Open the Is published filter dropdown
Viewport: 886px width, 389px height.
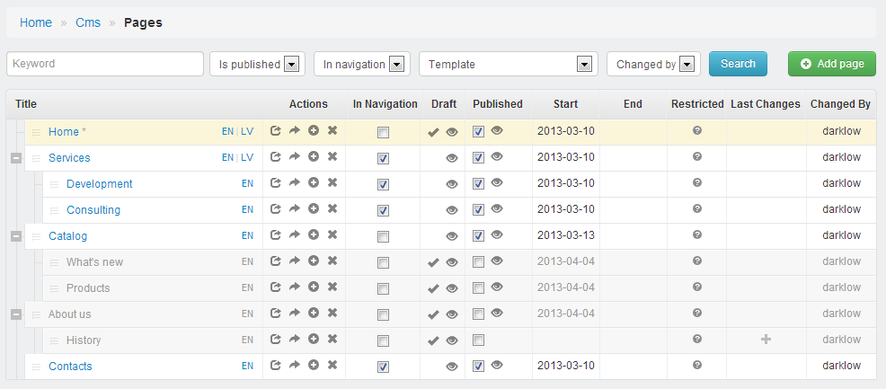[x=257, y=64]
